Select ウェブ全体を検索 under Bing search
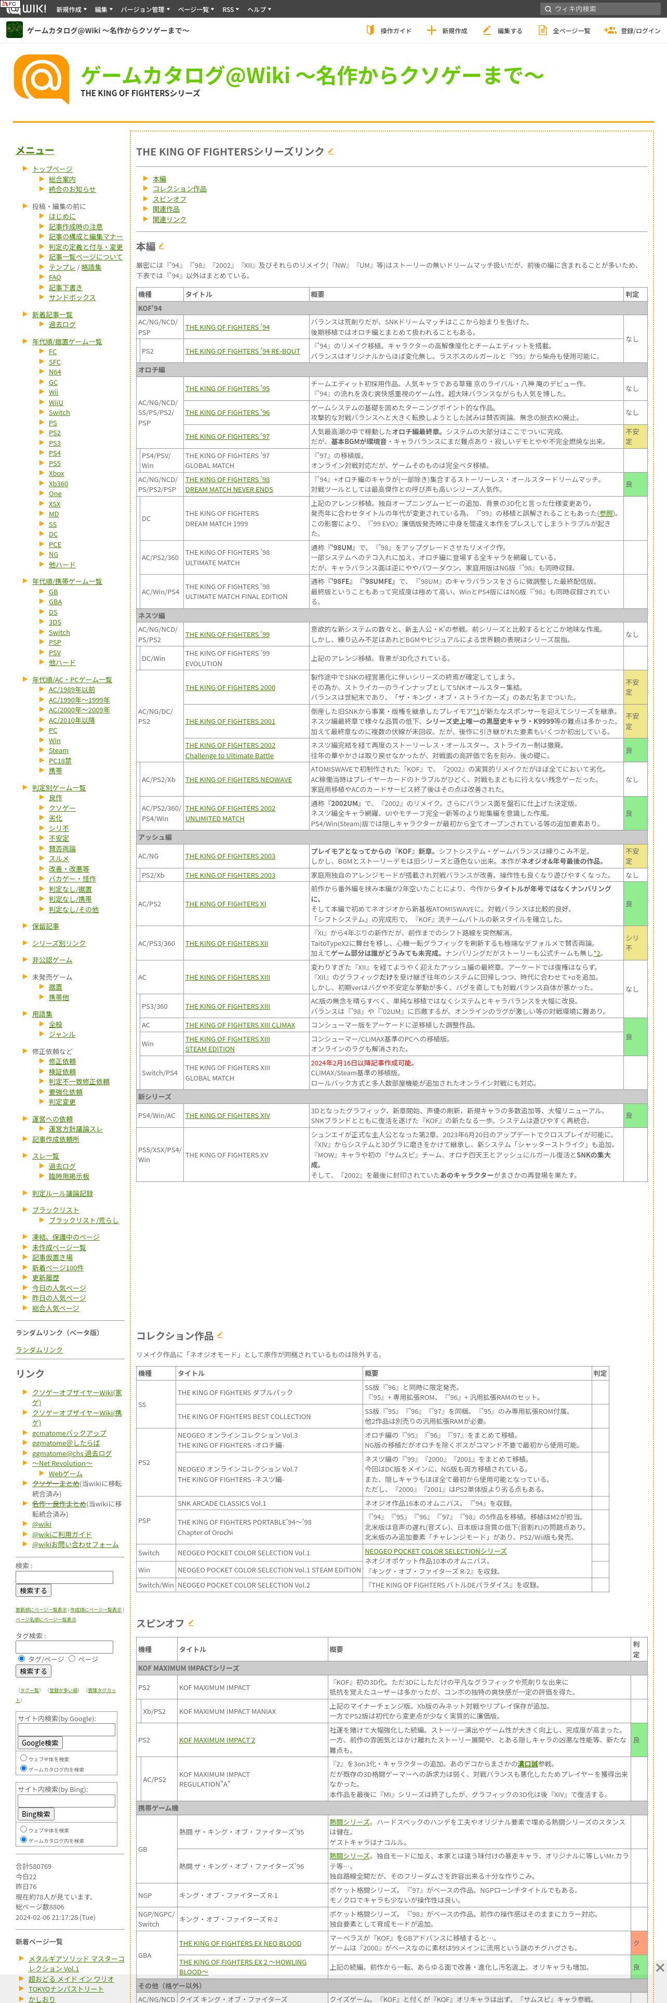This screenshot has height=2003, width=667. pyautogui.click(x=23, y=1829)
